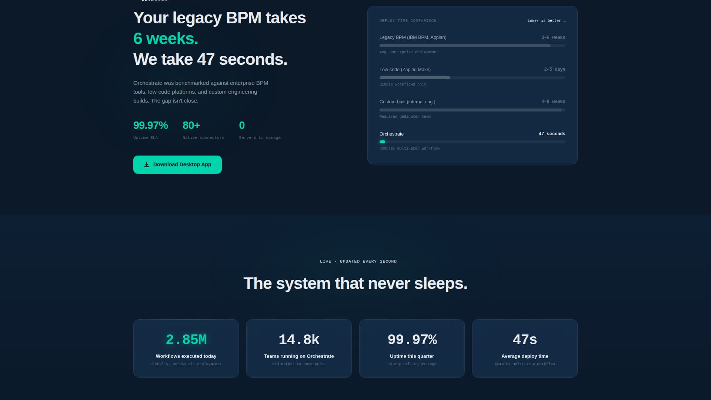Click the '0' servers to manage stat
The width and height of the screenshot is (711, 400).
pos(242,126)
